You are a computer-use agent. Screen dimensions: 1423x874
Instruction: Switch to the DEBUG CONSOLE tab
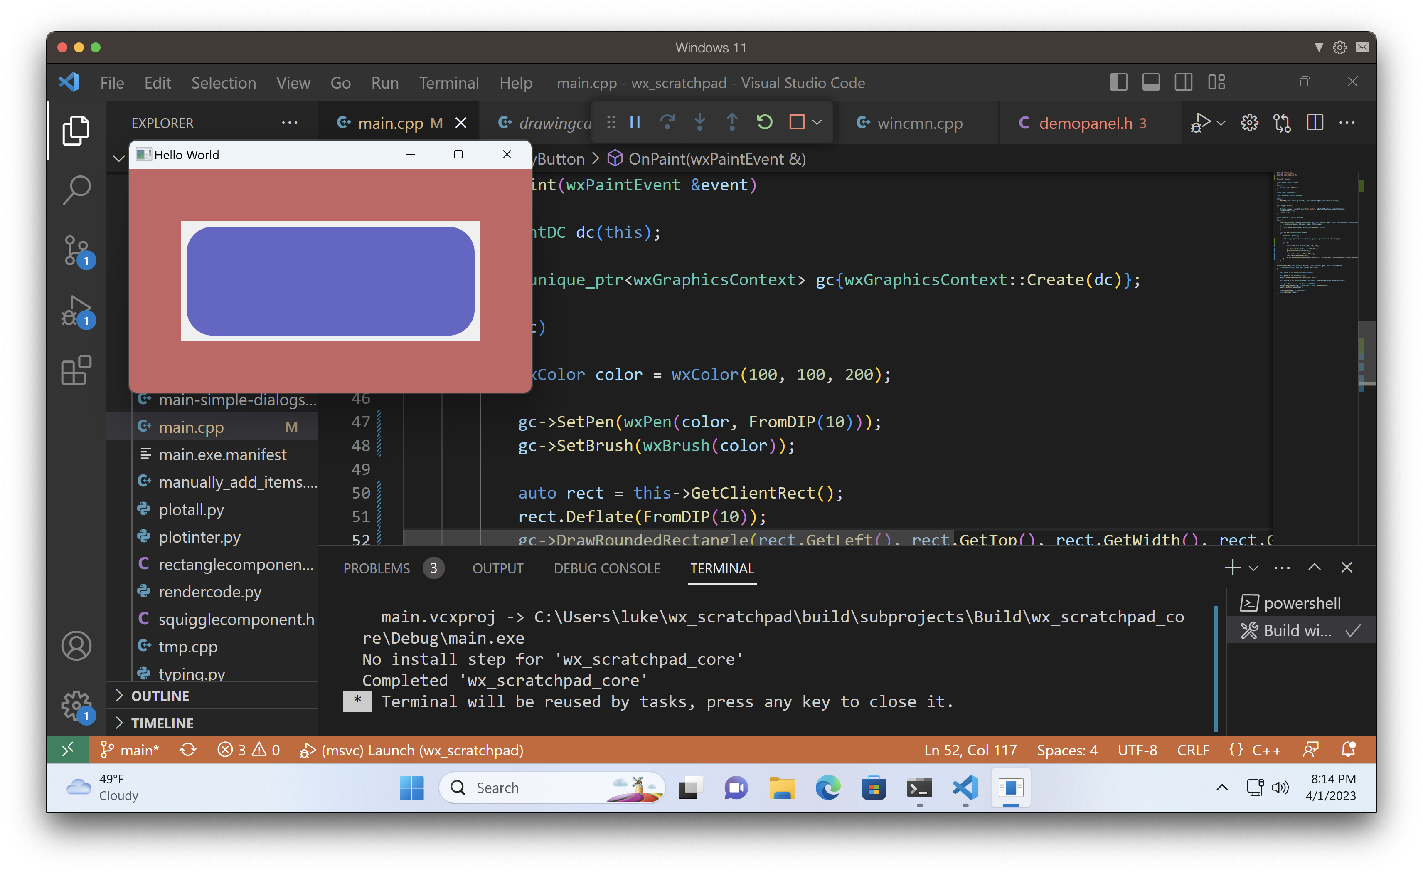pos(607,568)
